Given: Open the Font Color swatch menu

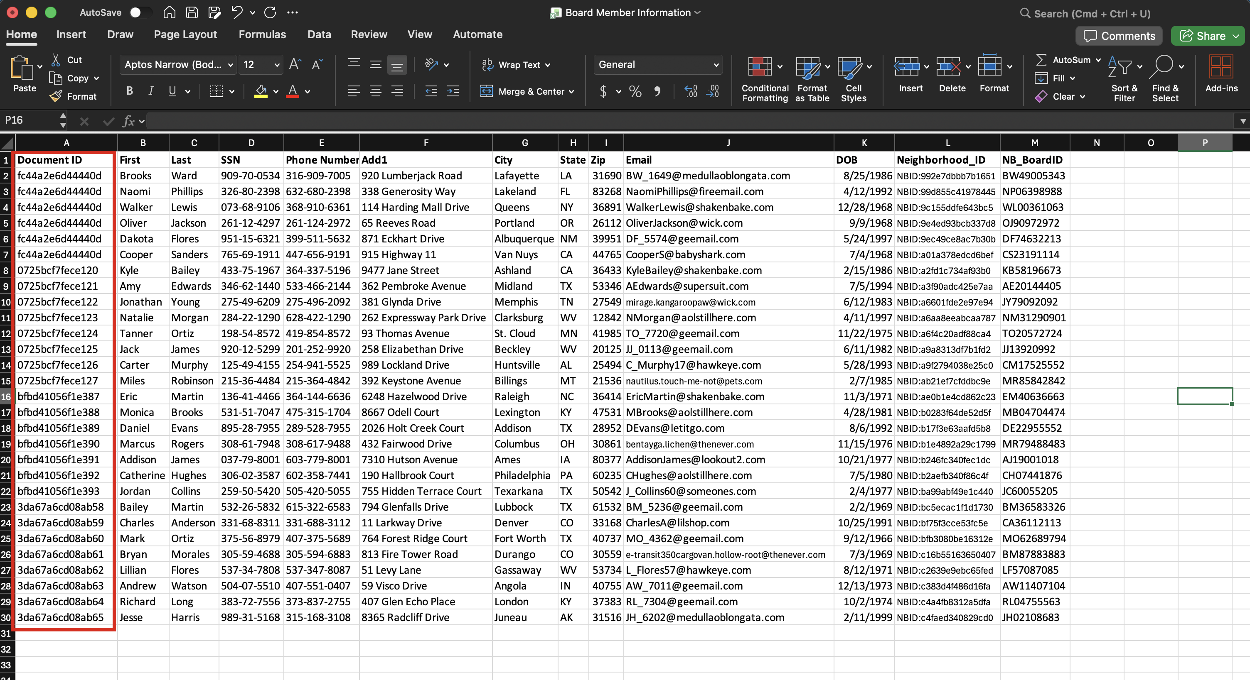Looking at the screenshot, I should (308, 92).
